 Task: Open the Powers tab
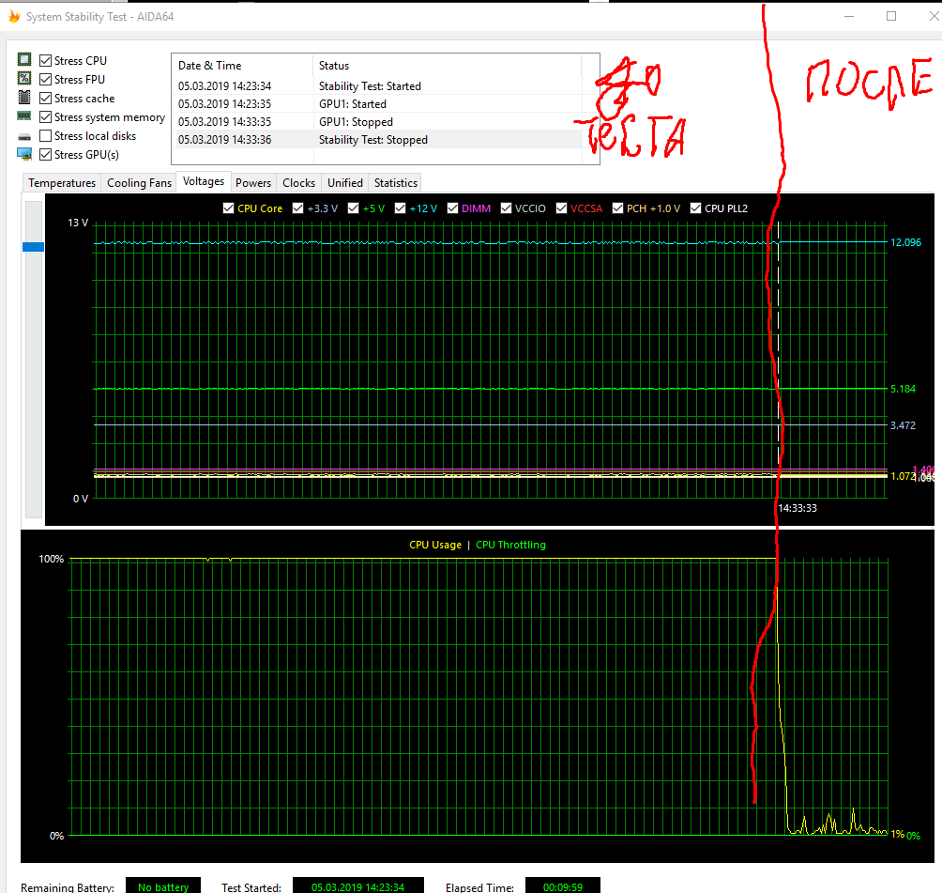click(x=253, y=183)
